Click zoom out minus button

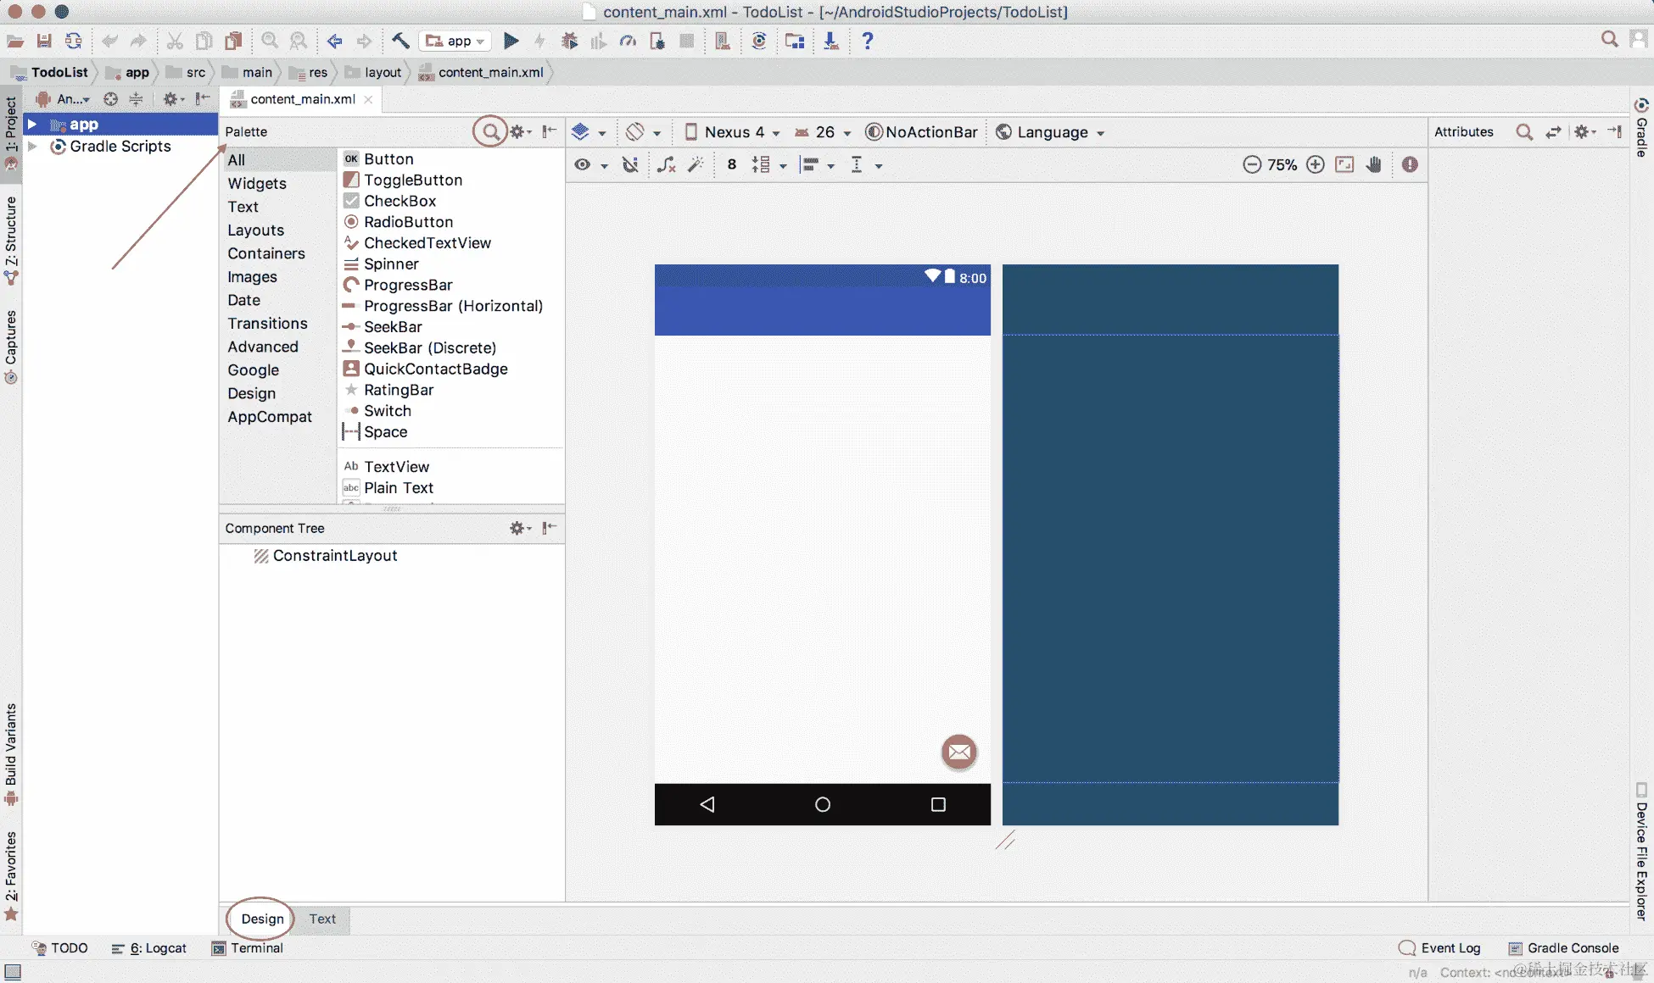tap(1252, 165)
